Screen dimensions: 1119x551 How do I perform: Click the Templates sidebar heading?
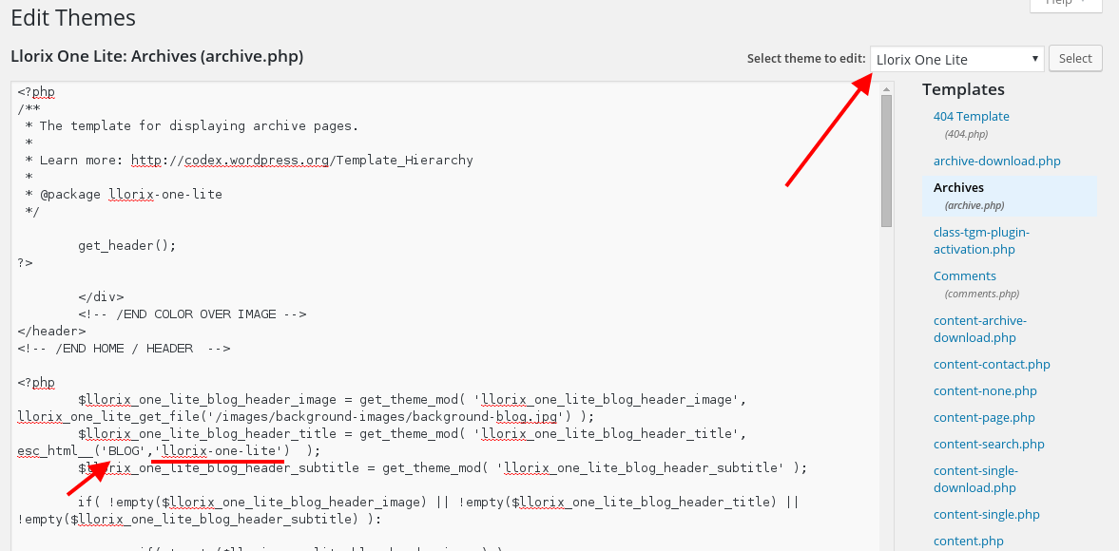point(963,89)
